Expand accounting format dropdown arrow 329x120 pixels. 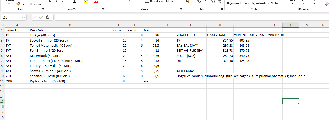(x=193, y=1)
